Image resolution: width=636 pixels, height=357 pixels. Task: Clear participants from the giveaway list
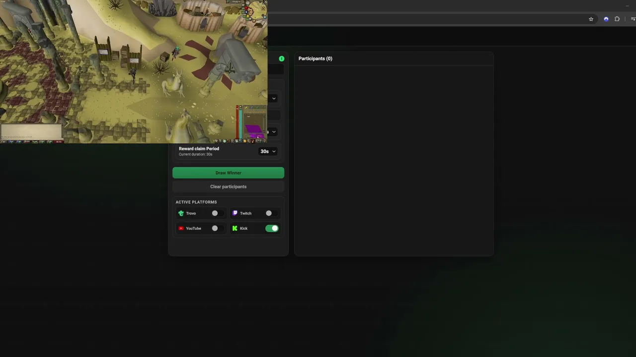click(228, 186)
